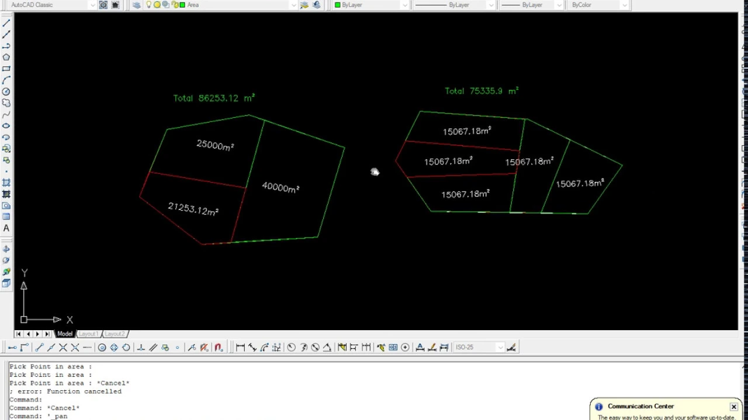Start Diameter Dimension tool
This screenshot has height=420, width=748.
coord(316,348)
